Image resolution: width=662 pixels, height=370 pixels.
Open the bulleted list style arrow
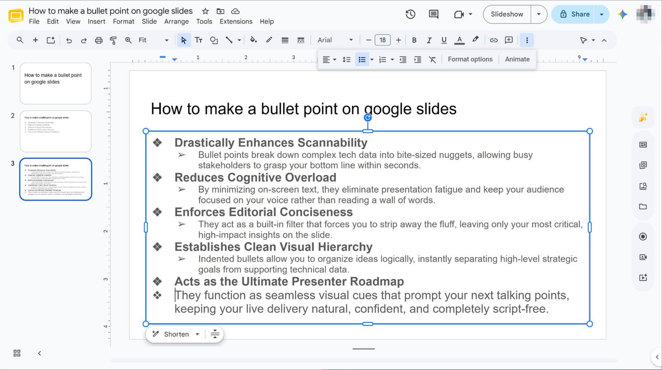point(372,60)
